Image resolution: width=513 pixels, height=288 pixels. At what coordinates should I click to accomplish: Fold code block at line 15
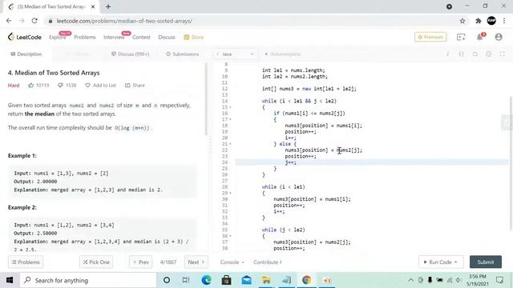coord(230,107)
